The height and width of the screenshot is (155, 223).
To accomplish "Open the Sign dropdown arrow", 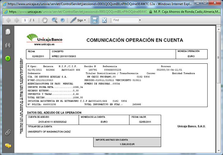I will [85, 20].
